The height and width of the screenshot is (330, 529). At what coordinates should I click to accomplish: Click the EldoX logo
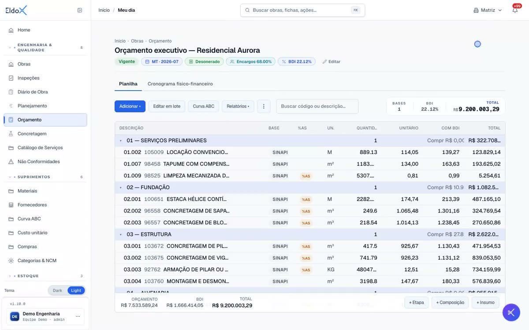tap(16, 10)
